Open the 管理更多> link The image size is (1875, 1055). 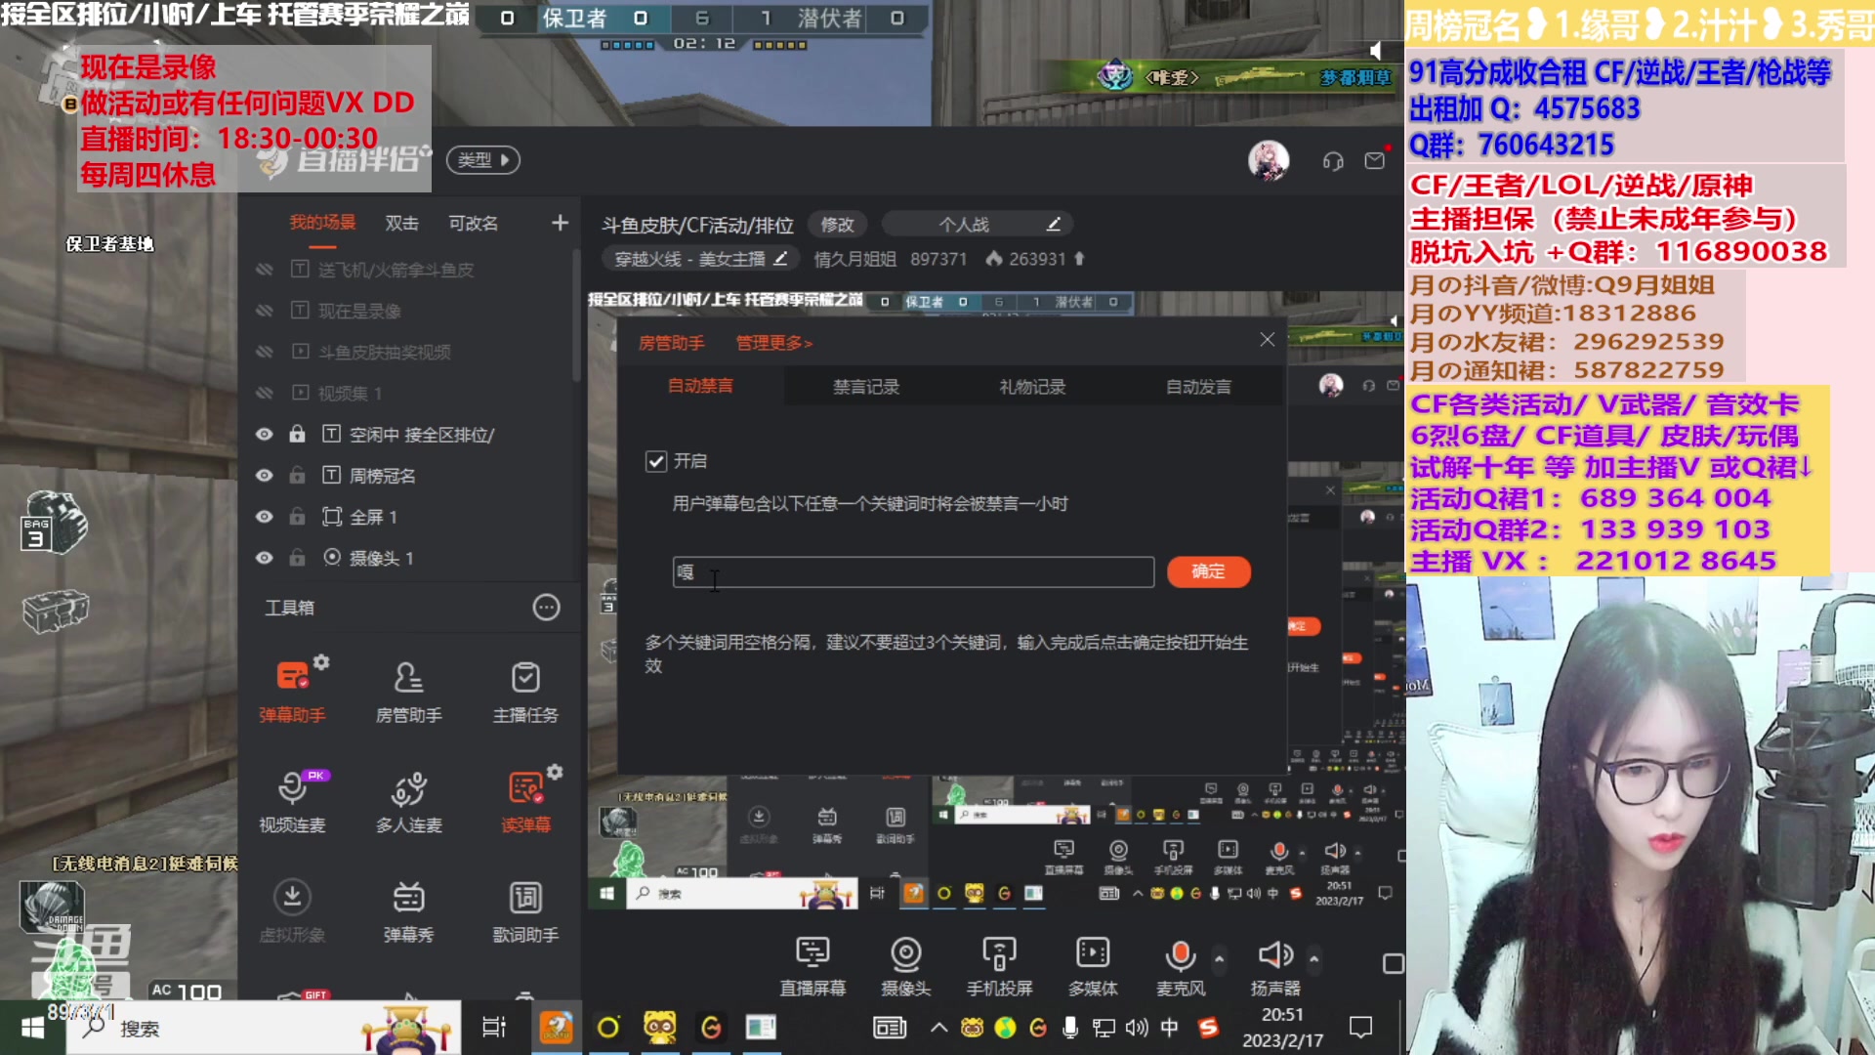pos(773,343)
